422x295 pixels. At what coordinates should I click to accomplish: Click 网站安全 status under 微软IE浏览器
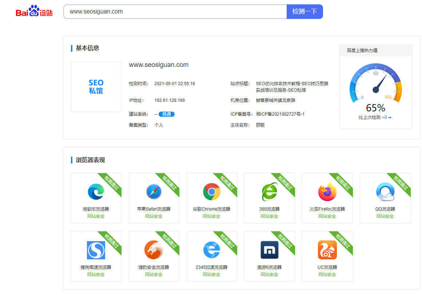[96, 216]
